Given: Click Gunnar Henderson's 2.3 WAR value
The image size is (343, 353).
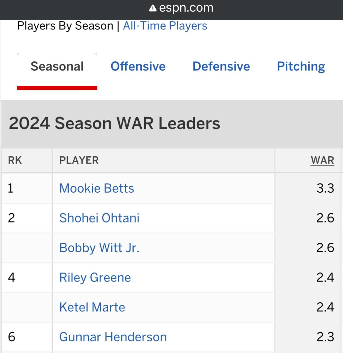Looking at the screenshot, I should coord(325,337).
